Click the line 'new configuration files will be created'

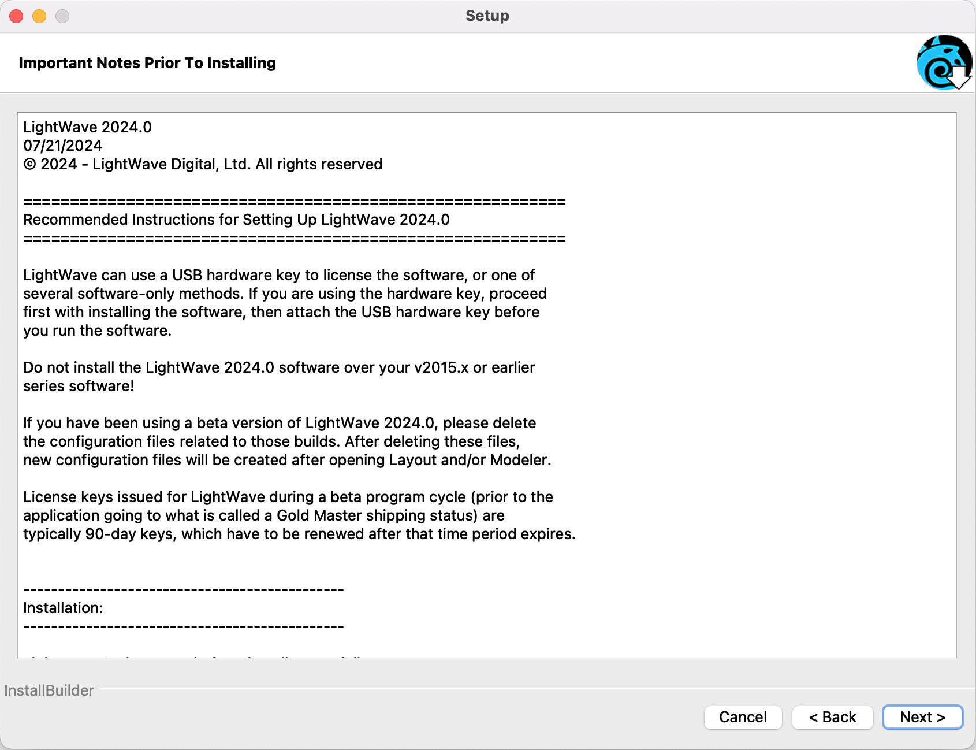pyautogui.click(x=287, y=460)
